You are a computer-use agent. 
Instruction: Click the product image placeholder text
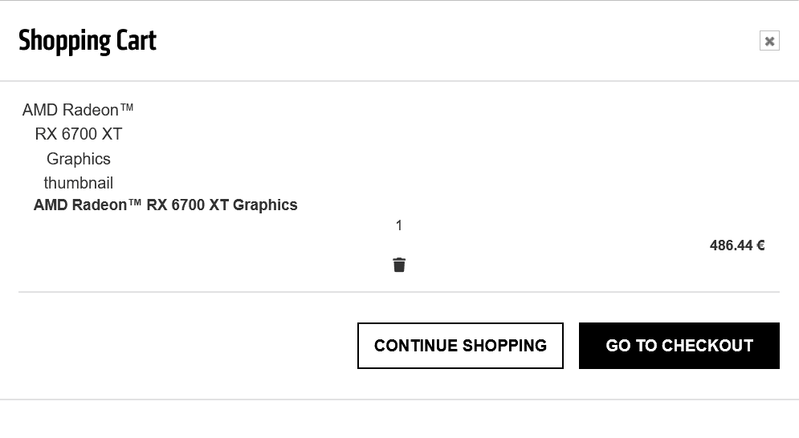click(x=79, y=146)
